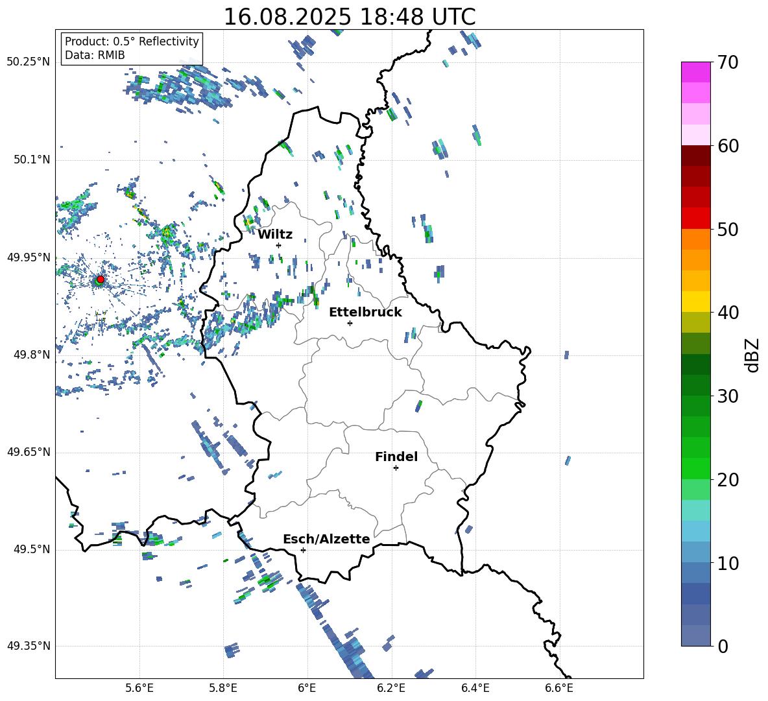
Task: Click the 30 tick on colorbar
Action: point(728,396)
